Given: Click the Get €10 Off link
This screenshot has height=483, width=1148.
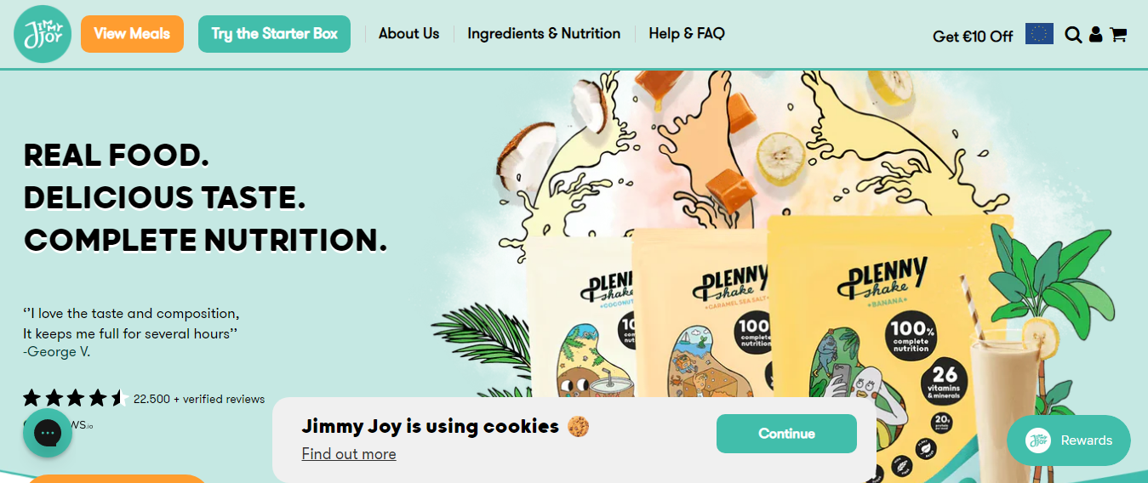Looking at the screenshot, I should coord(973,37).
